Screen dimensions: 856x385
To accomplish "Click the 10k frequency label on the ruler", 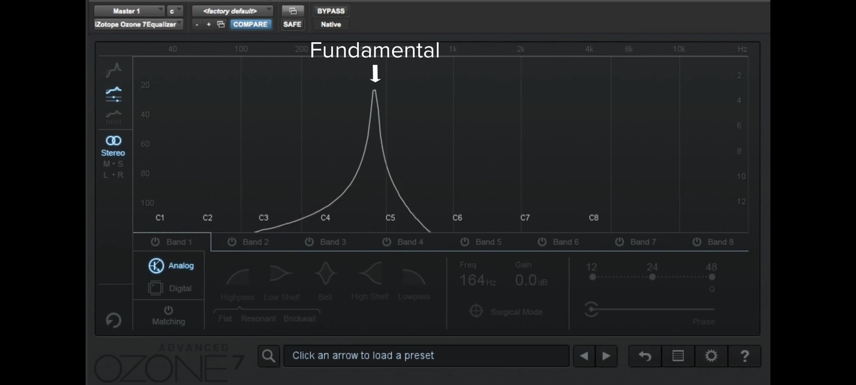I will (679, 49).
